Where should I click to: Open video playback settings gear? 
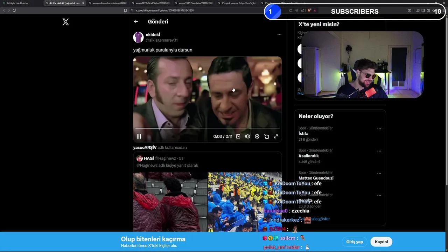(x=257, y=136)
